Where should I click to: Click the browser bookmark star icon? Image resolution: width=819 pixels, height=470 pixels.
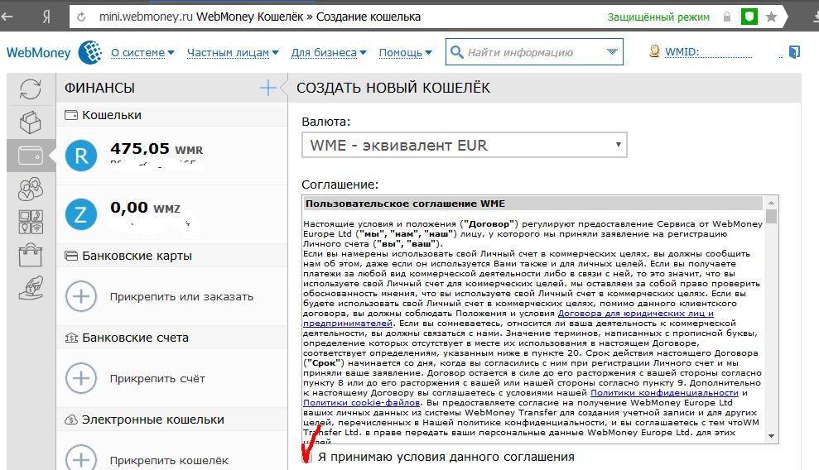tap(772, 17)
